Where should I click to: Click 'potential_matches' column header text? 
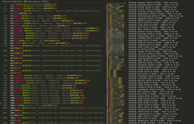point(35,4)
